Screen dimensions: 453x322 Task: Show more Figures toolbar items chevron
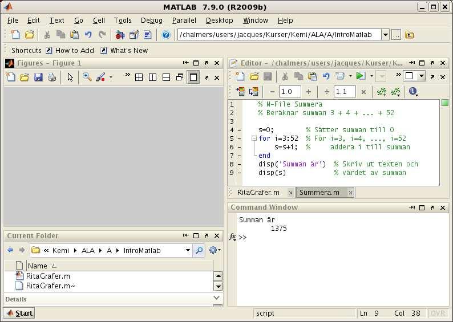127,75
